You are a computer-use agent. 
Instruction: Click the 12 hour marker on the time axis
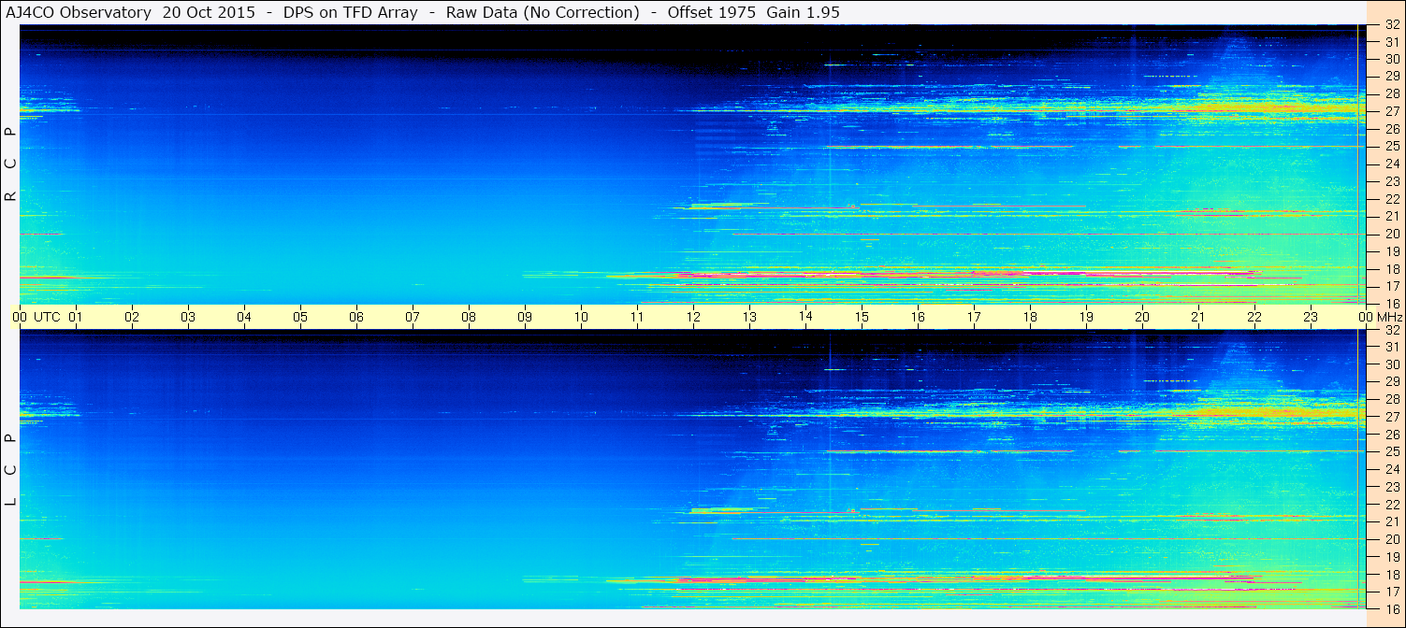693,317
